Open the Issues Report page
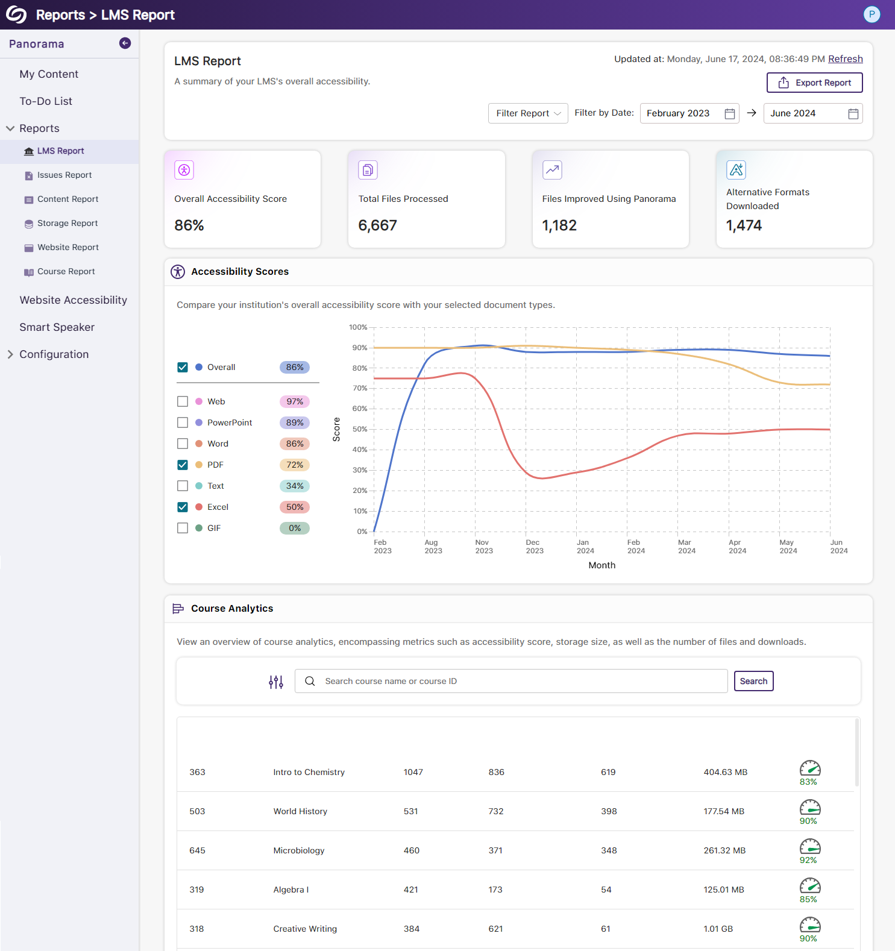Screen dimensions: 895x951 [x=64, y=175]
